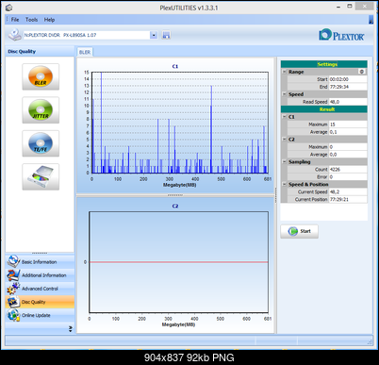Click the Sampling Error value 0
The width and height of the screenshot is (379, 365).
[x=348, y=176]
